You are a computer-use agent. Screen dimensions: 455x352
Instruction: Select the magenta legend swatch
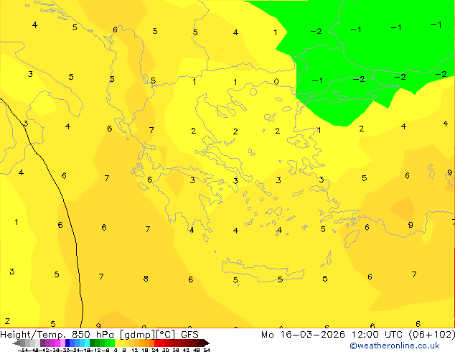(57, 343)
